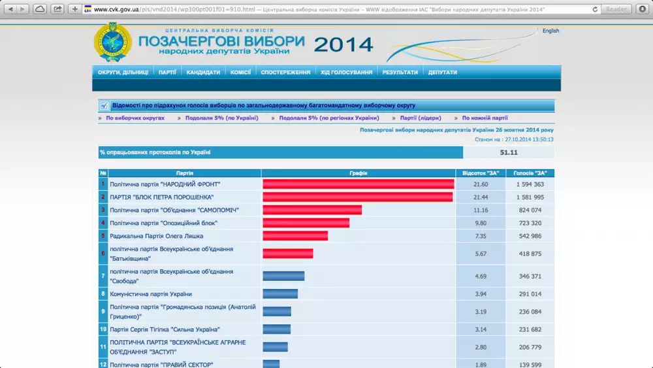653x368 pixels.
Task: Switch the site language to English
Action: [550, 31]
